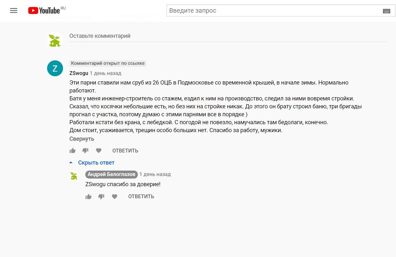Open the small avatar of Андрей Белоглазов

(74, 175)
